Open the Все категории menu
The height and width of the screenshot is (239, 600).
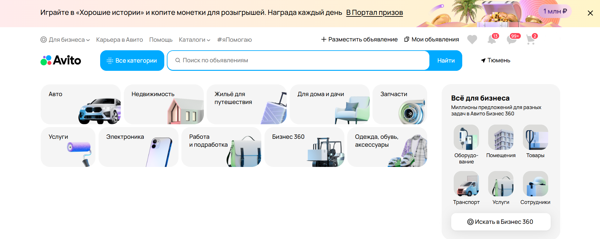click(x=132, y=60)
